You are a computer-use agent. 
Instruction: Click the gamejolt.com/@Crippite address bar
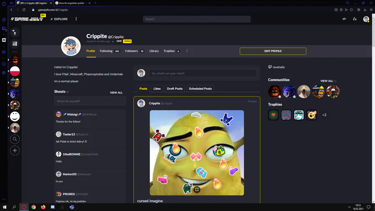coord(53,10)
